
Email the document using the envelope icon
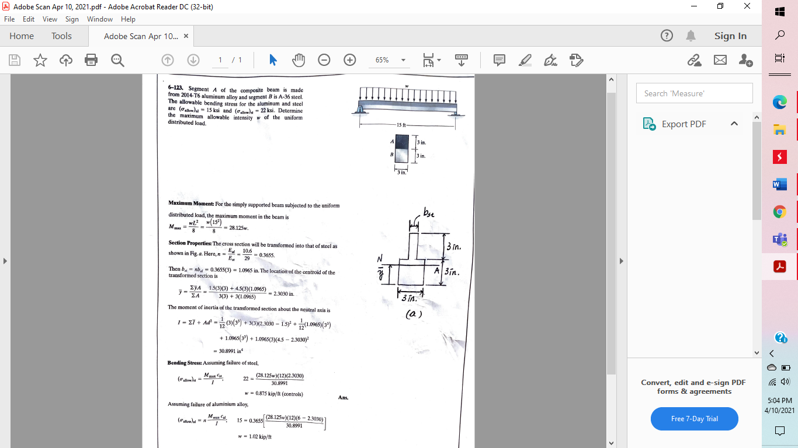click(720, 60)
